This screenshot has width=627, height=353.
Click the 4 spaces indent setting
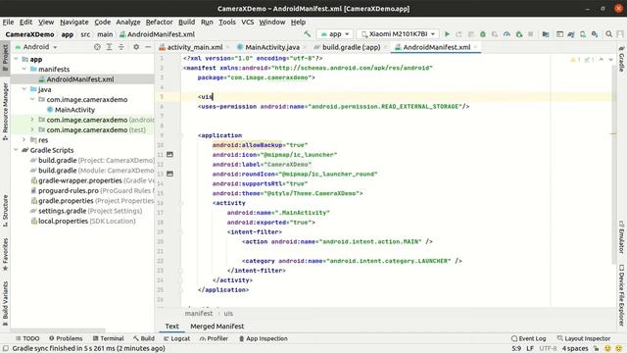[575, 349]
